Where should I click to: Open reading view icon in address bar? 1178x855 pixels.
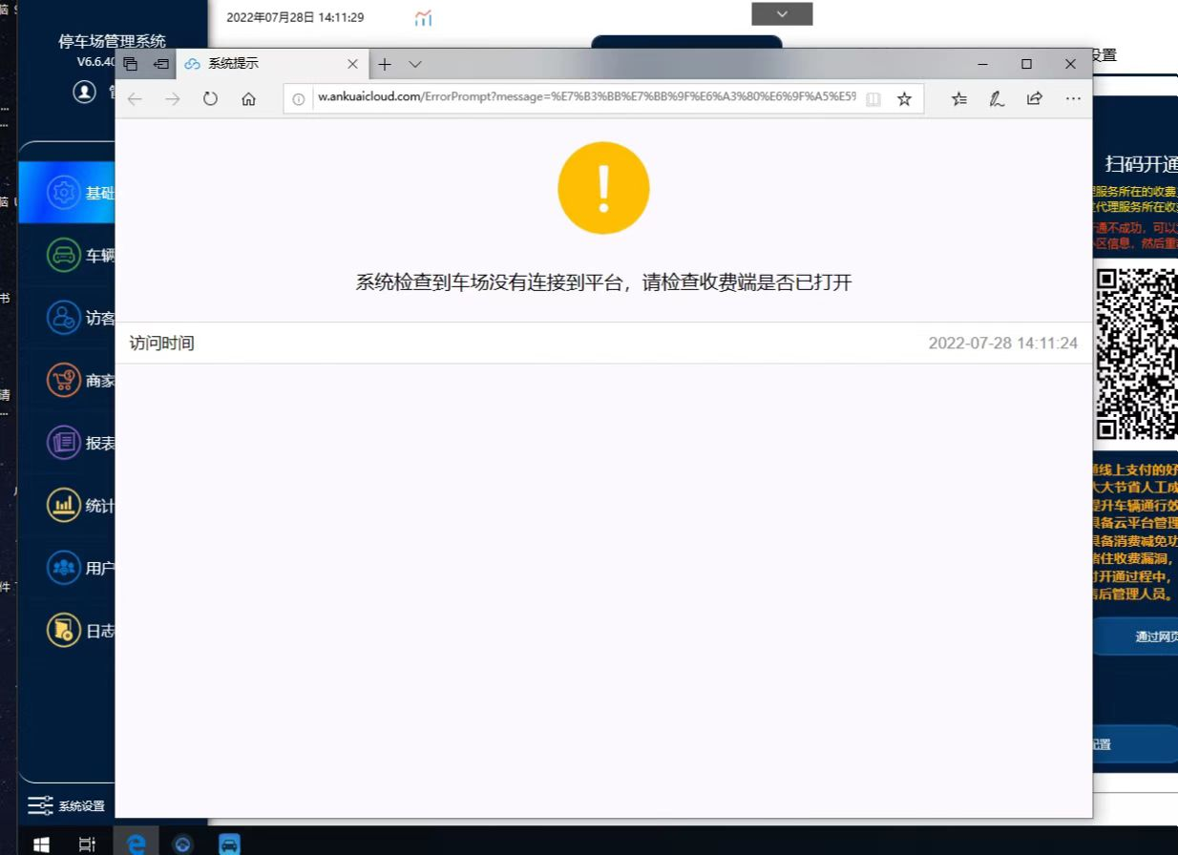873,98
